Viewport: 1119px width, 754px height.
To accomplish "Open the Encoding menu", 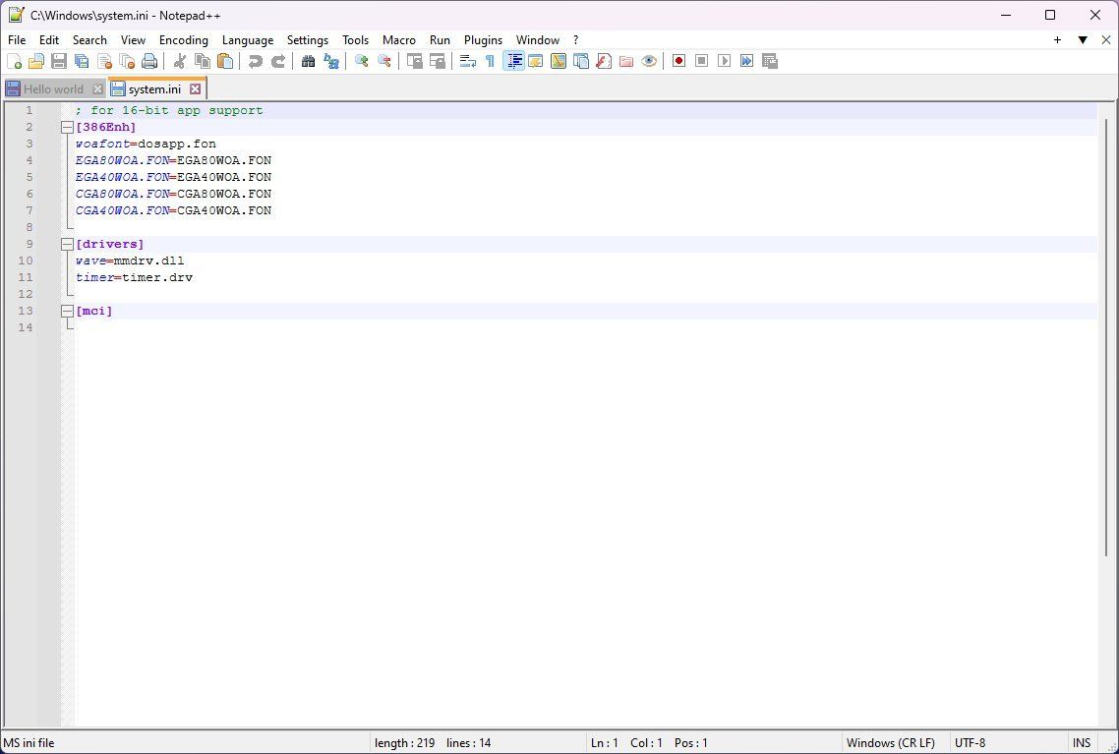I will pyautogui.click(x=184, y=40).
